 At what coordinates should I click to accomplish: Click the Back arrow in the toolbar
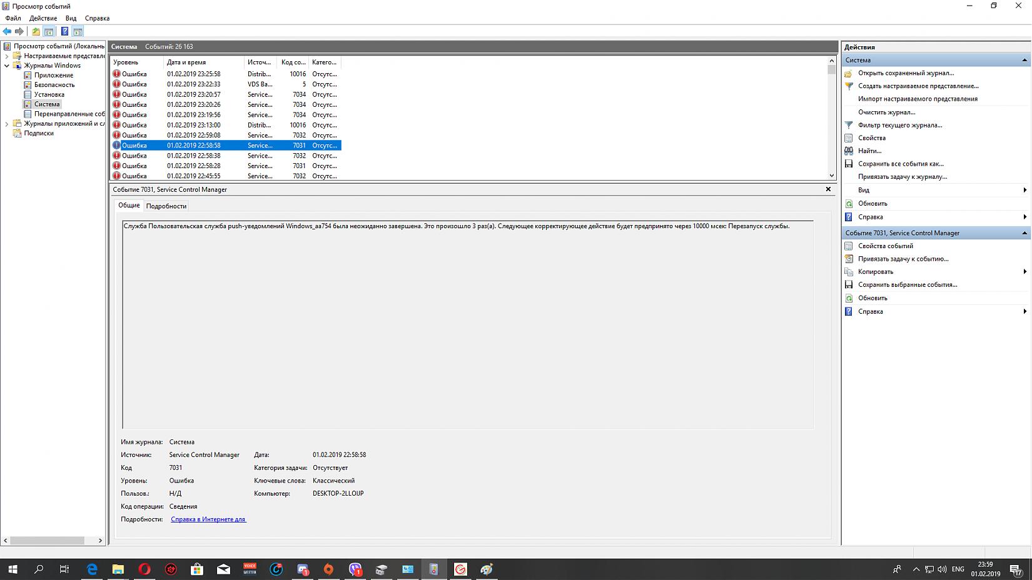[x=7, y=31]
